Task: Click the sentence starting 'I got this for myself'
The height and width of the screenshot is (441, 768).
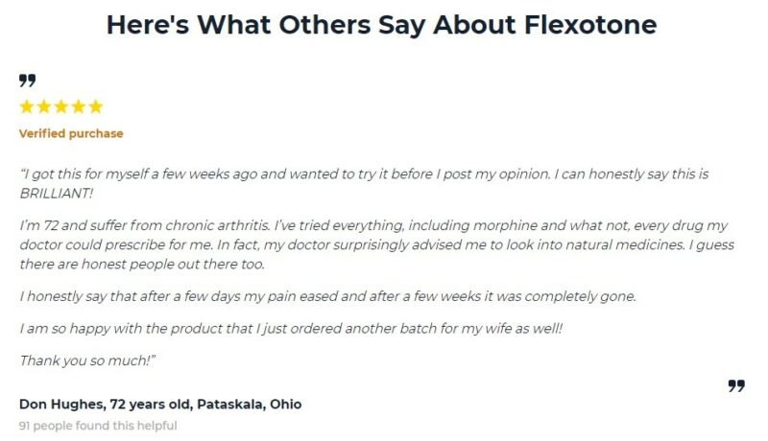Action: point(192,175)
